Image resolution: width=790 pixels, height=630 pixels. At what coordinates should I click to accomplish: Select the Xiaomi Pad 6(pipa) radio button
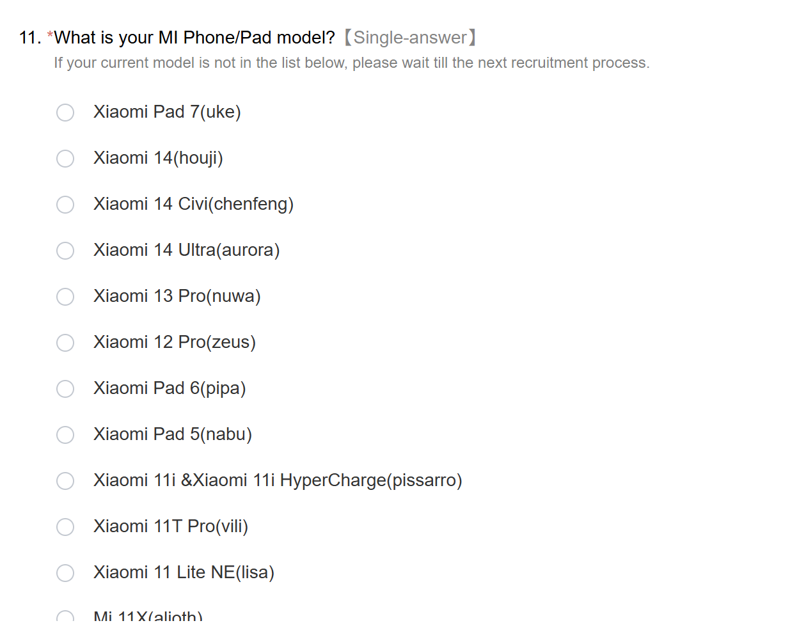coord(65,389)
